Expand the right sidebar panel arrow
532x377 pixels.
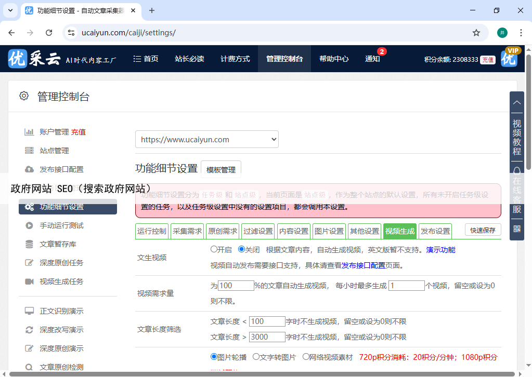click(516, 103)
